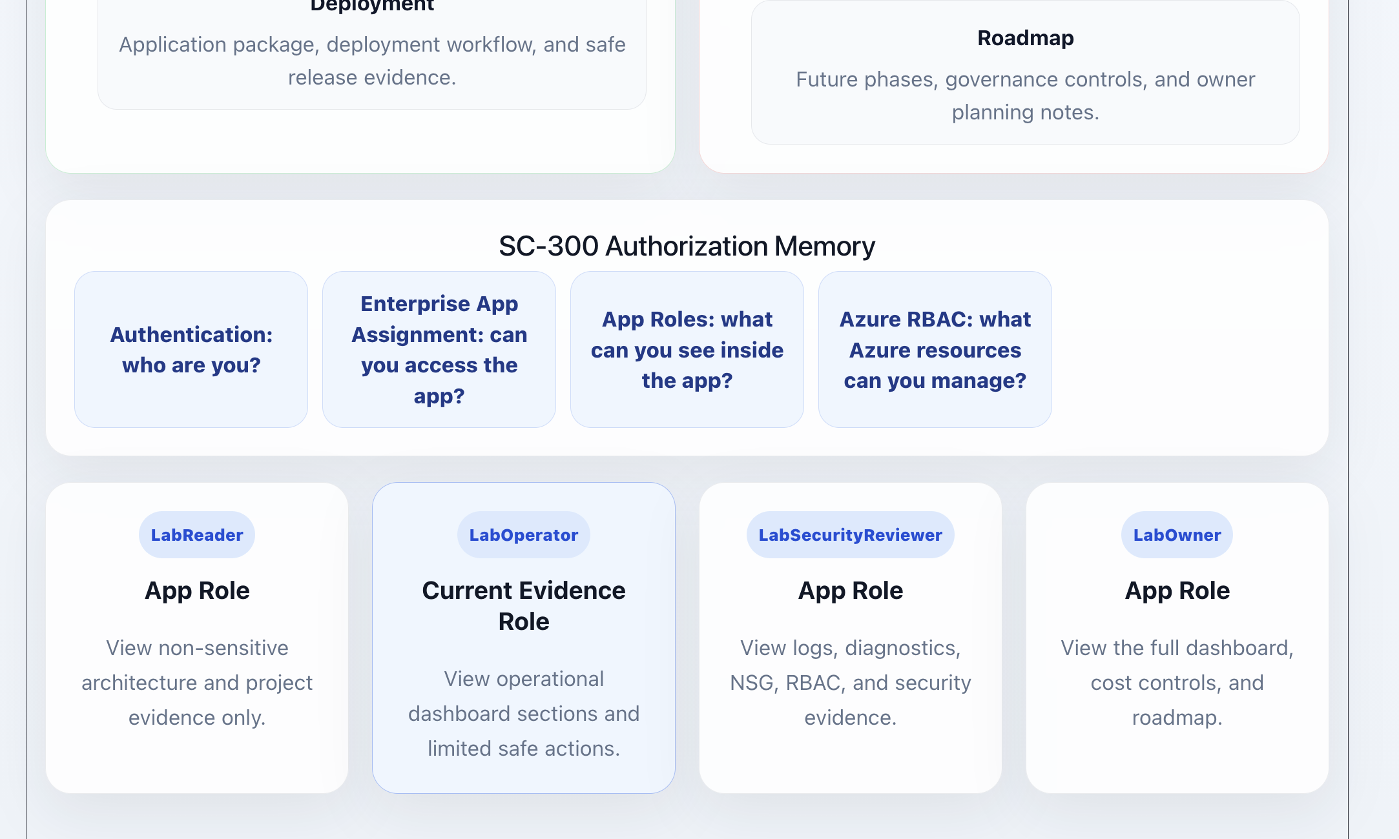The height and width of the screenshot is (839, 1399).
Task: Click 'Future phases, governance controls' text
Action: [x=1025, y=96]
